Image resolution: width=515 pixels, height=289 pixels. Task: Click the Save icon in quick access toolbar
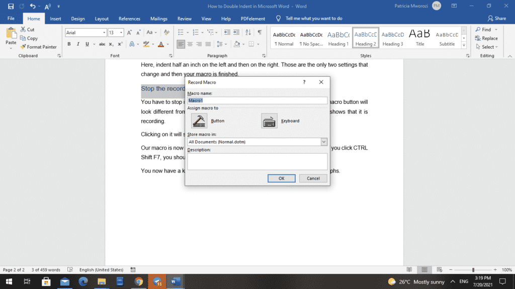(11, 6)
